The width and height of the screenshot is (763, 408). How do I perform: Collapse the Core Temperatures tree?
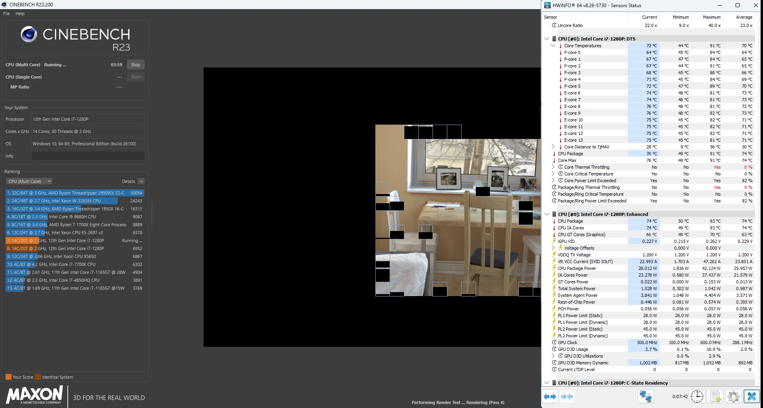pos(553,46)
